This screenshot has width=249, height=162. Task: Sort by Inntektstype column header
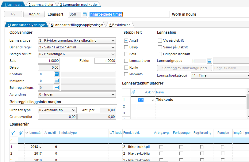click(x=68, y=133)
